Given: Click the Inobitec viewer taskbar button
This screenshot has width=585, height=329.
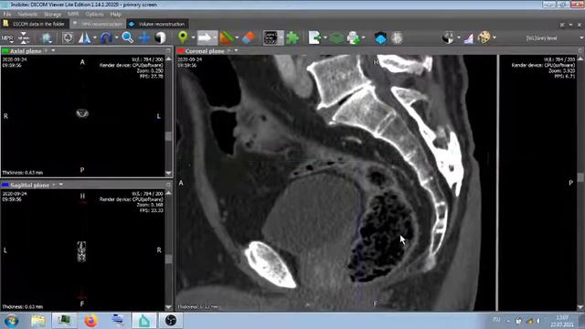Looking at the screenshot, I should pos(144,321).
